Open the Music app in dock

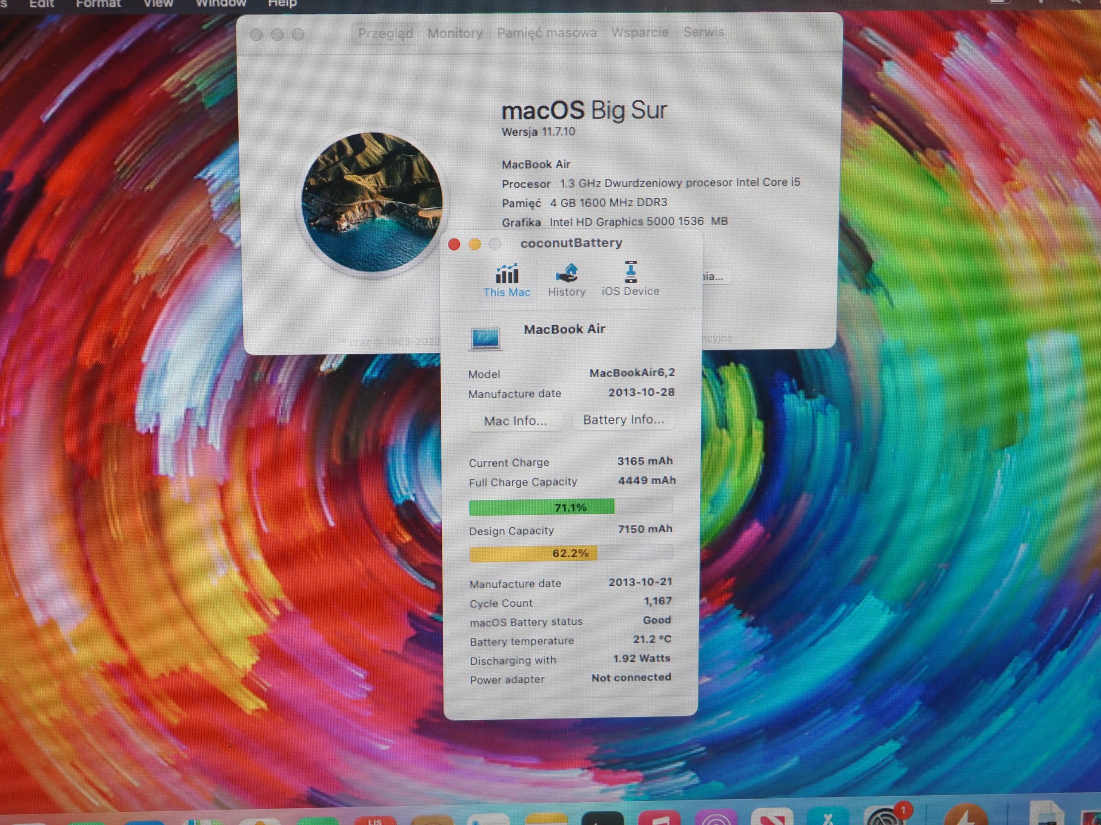click(659, 819)
